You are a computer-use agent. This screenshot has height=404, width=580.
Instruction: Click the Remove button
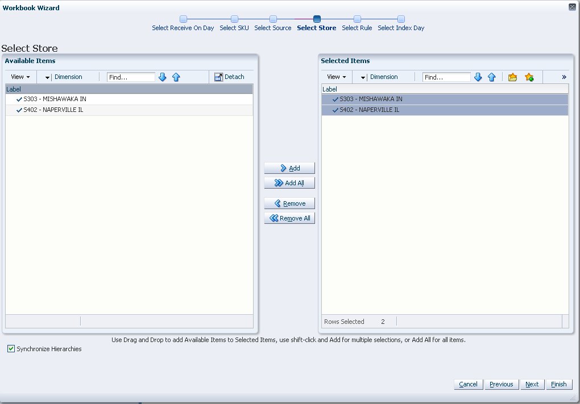point(289,203)
